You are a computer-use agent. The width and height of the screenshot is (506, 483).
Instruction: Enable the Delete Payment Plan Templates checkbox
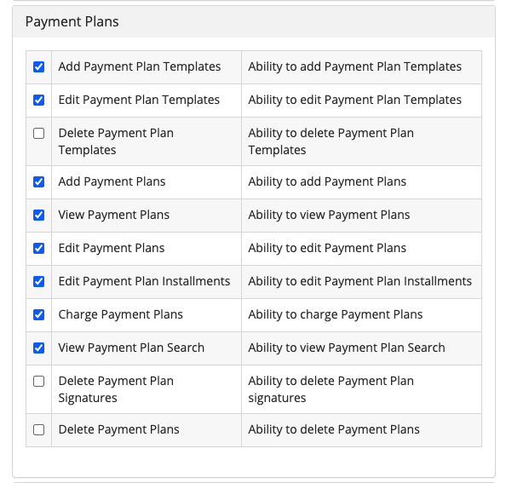coord(38,133)
